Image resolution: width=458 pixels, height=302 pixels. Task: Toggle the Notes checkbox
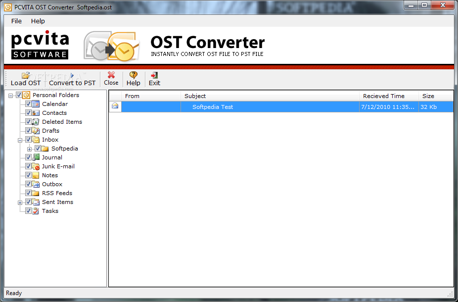click(28, 175)
